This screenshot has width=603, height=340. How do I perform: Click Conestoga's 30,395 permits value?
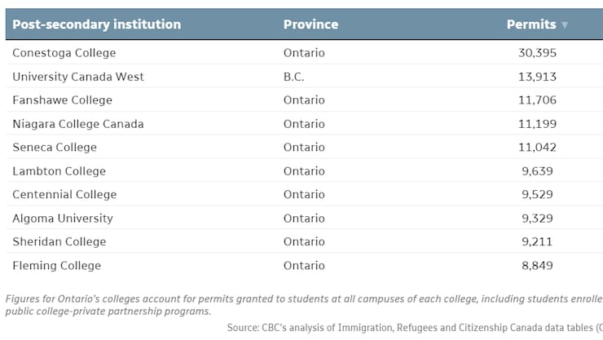(537, 53)
